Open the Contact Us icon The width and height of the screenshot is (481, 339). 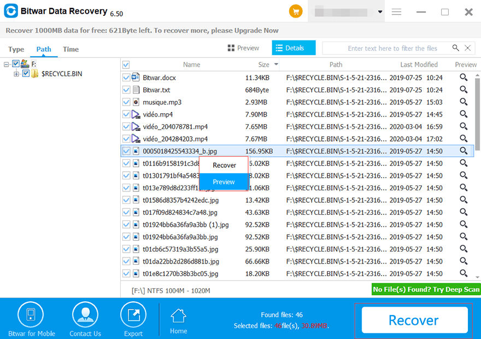[x=85, y=314]
